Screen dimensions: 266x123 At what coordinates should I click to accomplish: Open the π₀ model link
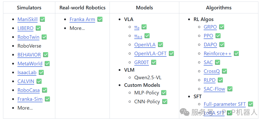coord(137,27)
